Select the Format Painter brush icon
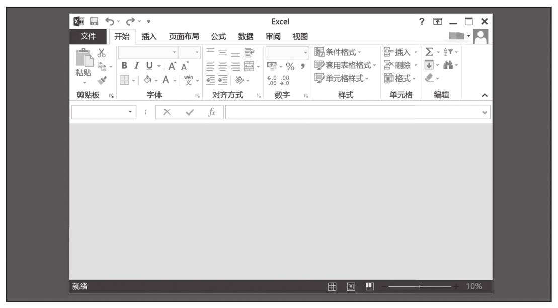558x308 pixels. [102, 80]
